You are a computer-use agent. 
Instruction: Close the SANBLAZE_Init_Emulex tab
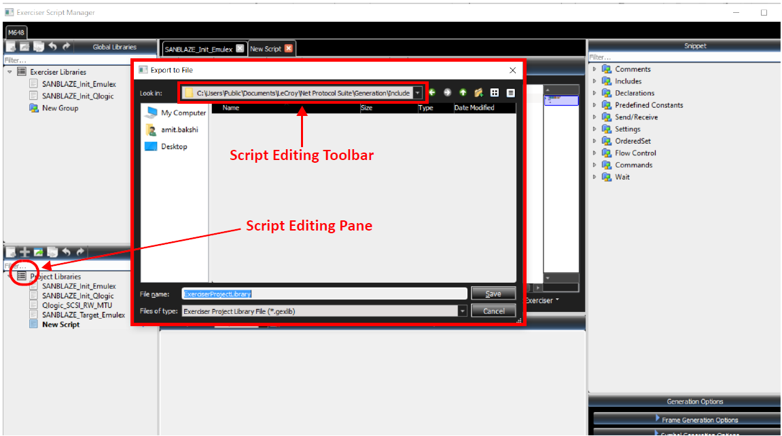click(240, 48)
